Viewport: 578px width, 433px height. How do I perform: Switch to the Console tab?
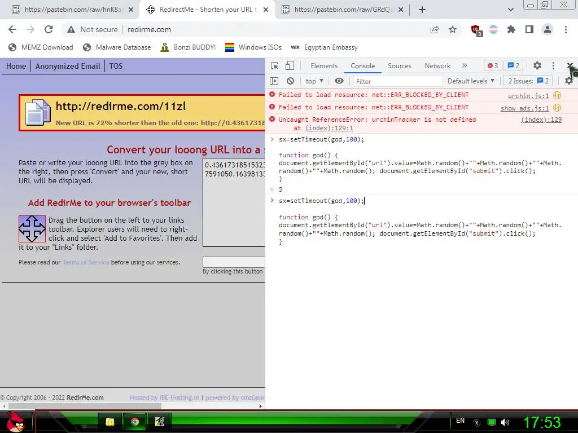tap(363, 66)
